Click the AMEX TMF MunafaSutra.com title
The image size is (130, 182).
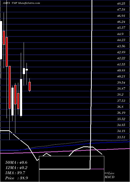click(x=21, y=3)
